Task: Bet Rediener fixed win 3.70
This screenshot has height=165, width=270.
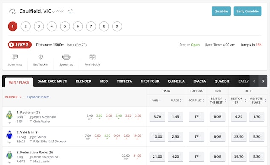Action: point(157,117)
